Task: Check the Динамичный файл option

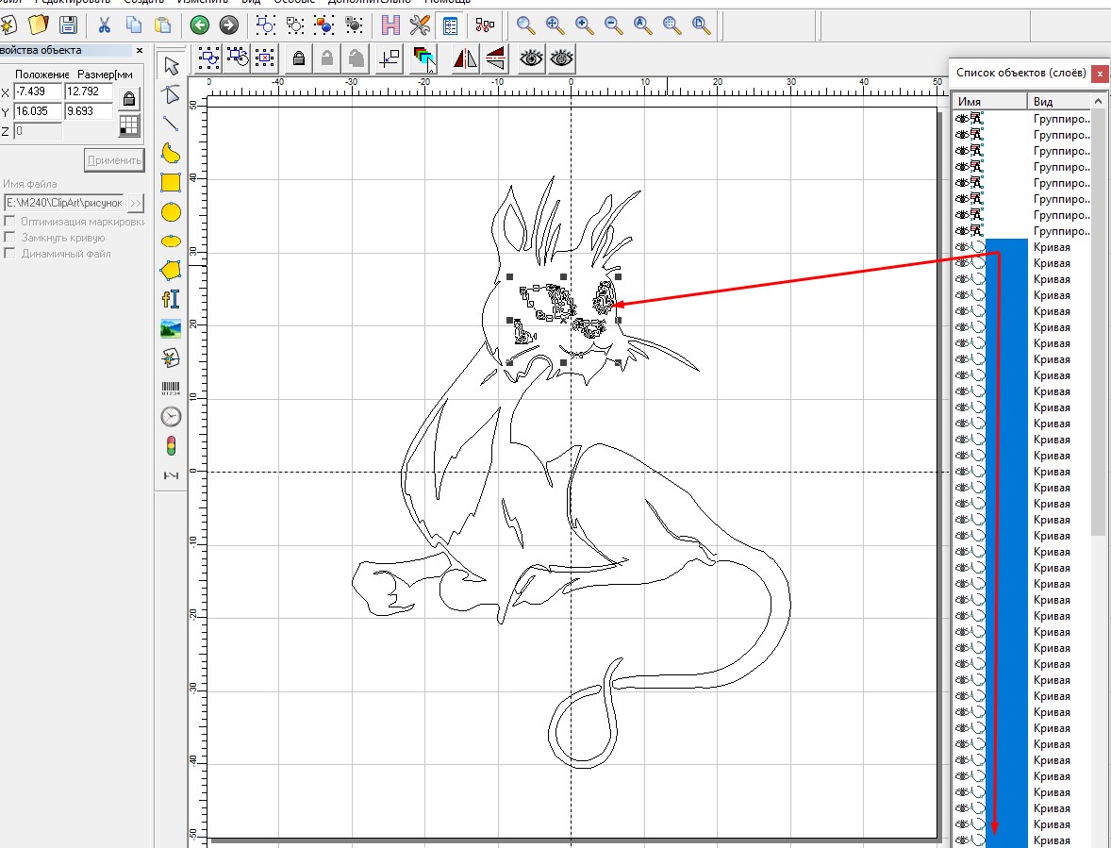Action: click(x=10, y=254)
